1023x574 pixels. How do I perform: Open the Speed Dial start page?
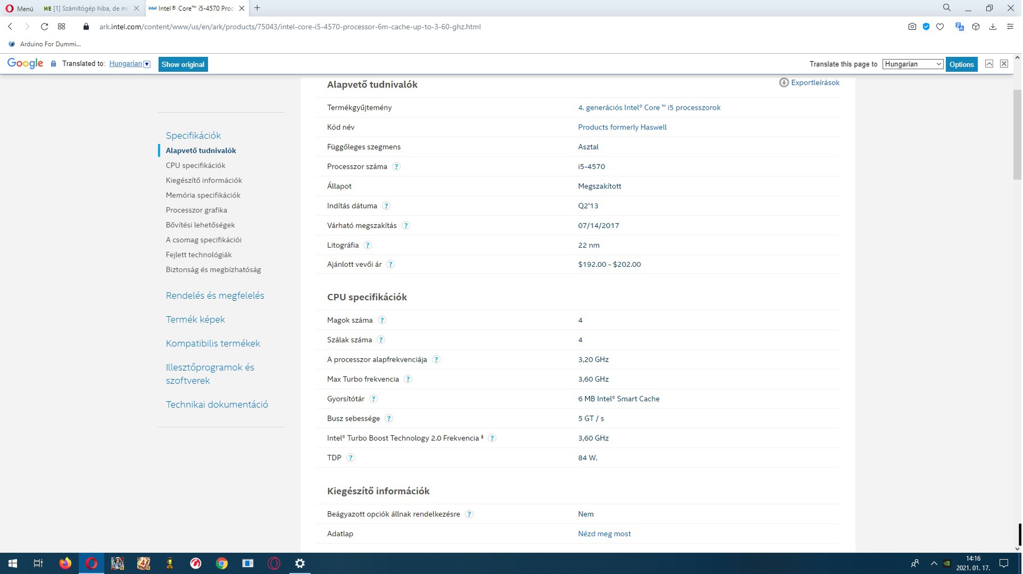61,27
